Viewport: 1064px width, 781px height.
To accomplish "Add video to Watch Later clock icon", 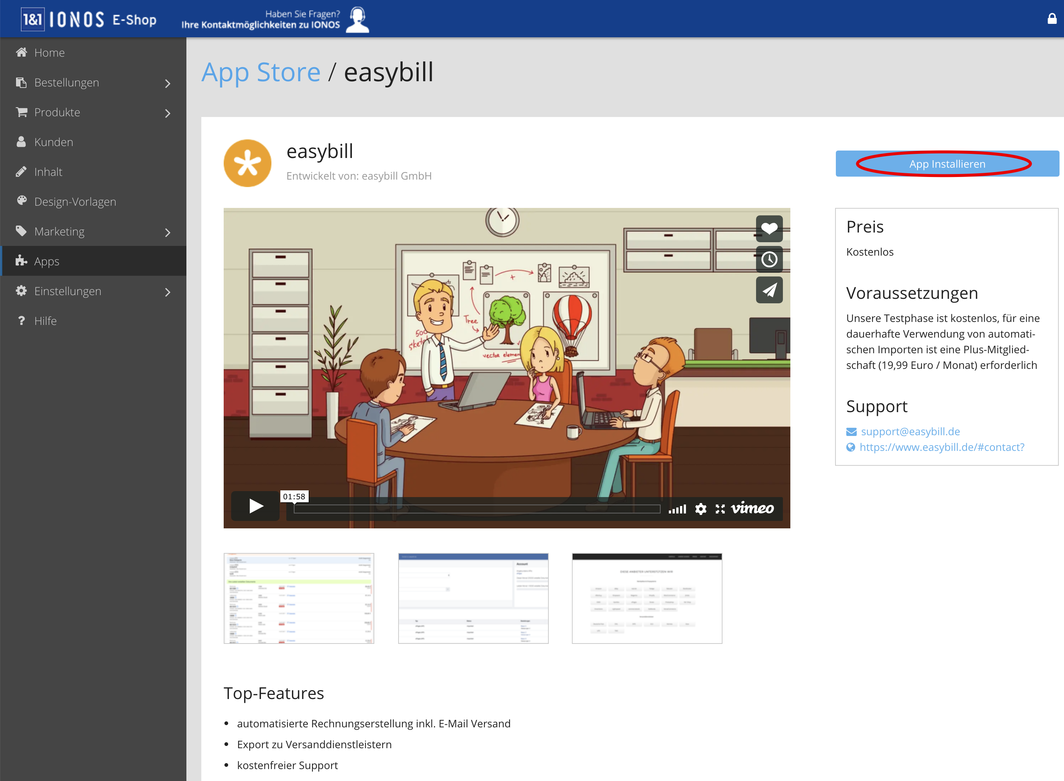I will (x=769, y=259).
